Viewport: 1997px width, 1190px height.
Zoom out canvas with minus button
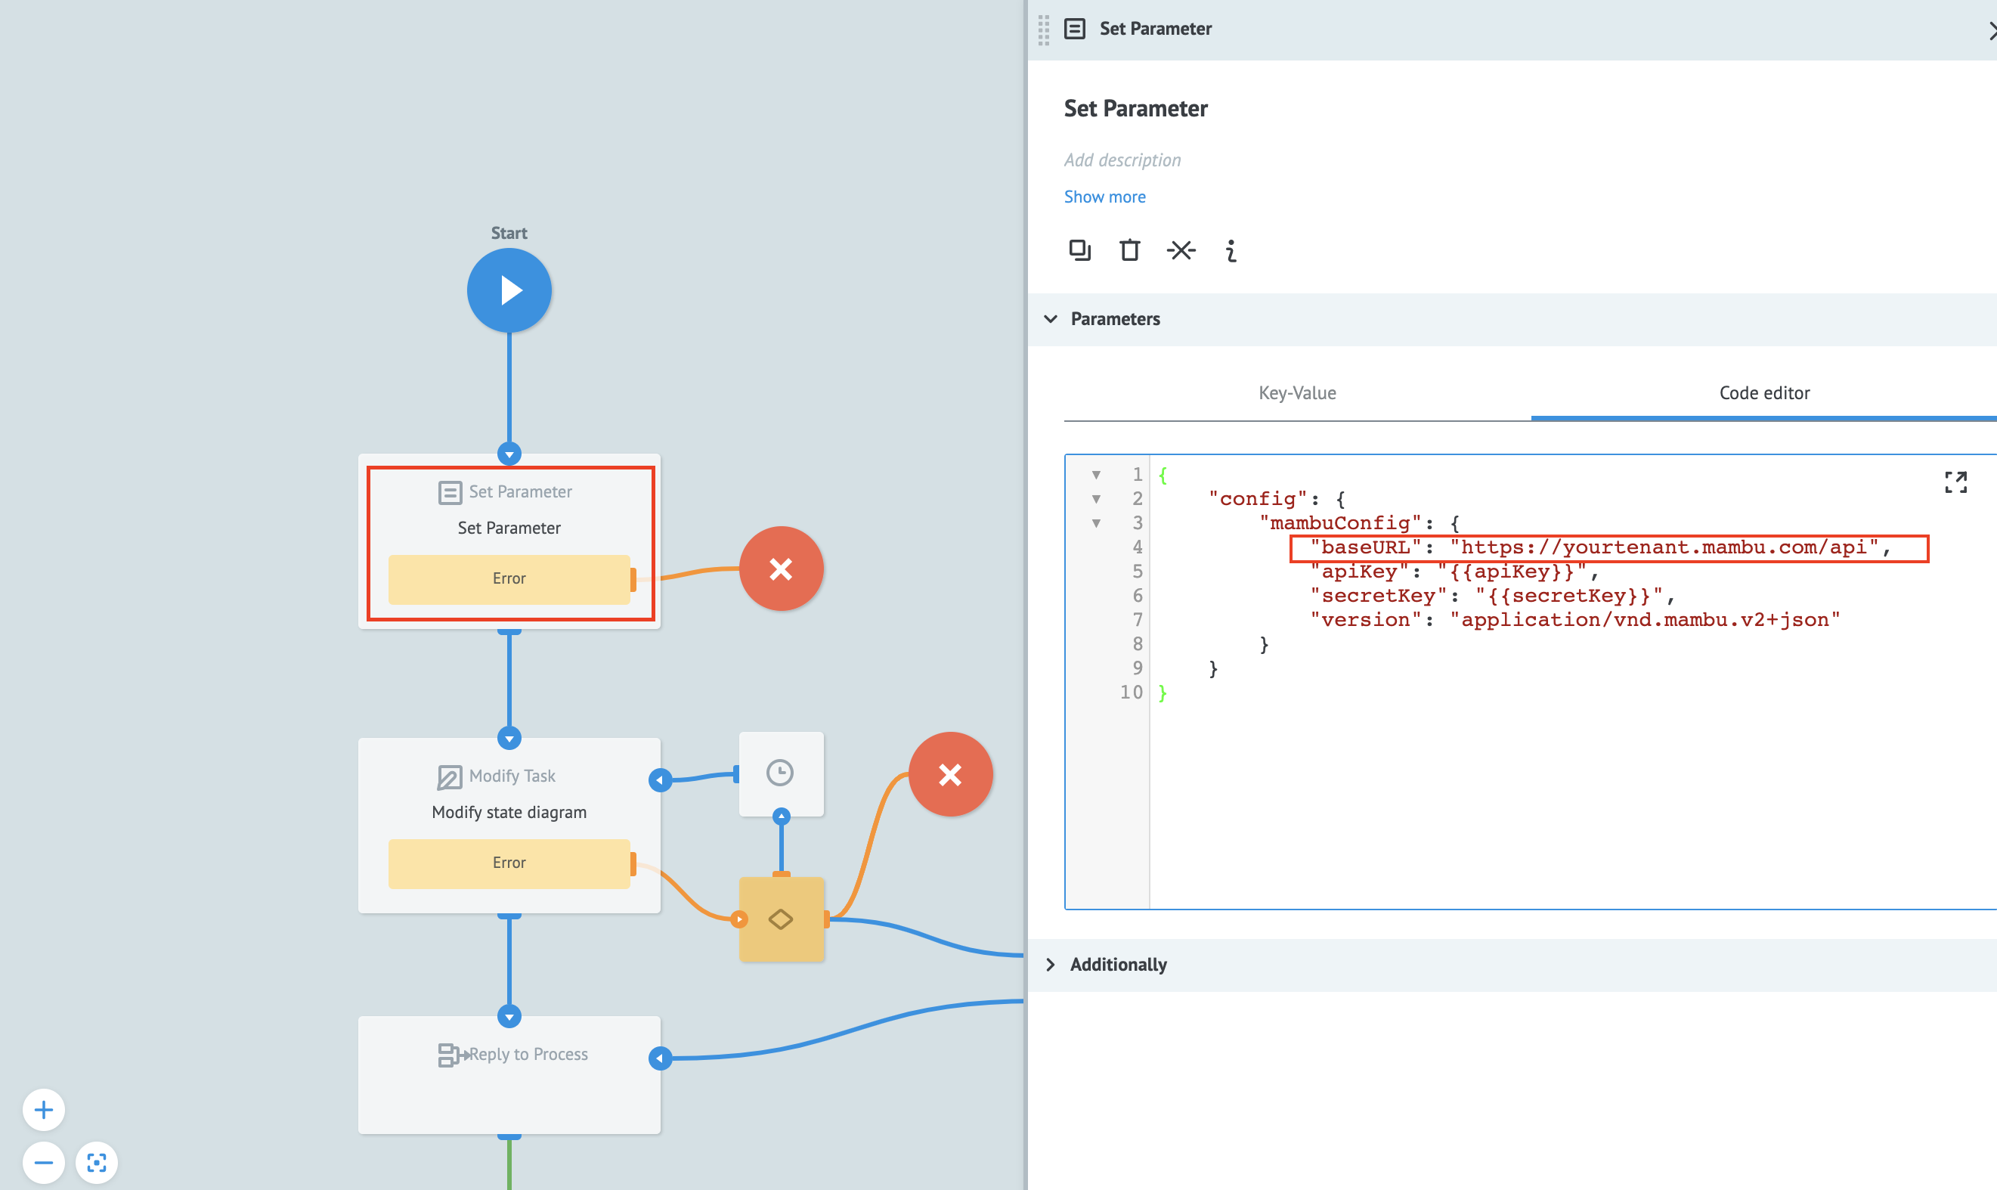coord(43,1162)
